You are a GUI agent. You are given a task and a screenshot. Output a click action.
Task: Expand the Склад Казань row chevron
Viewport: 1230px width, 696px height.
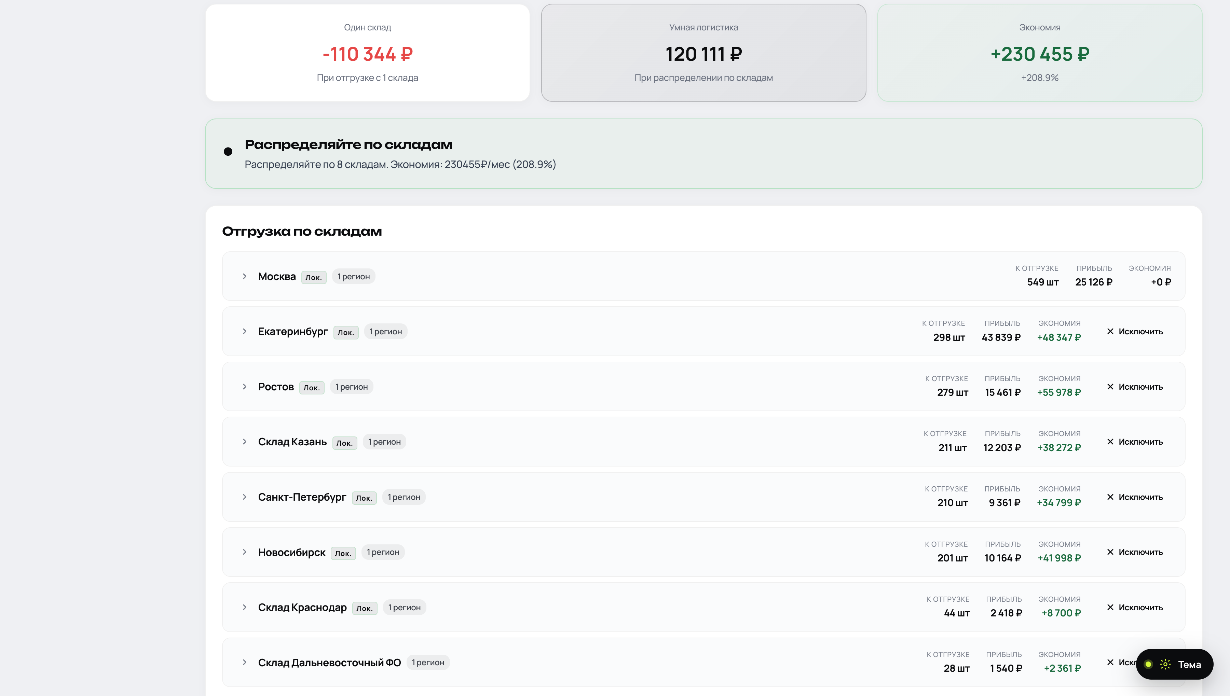[244, 442]
